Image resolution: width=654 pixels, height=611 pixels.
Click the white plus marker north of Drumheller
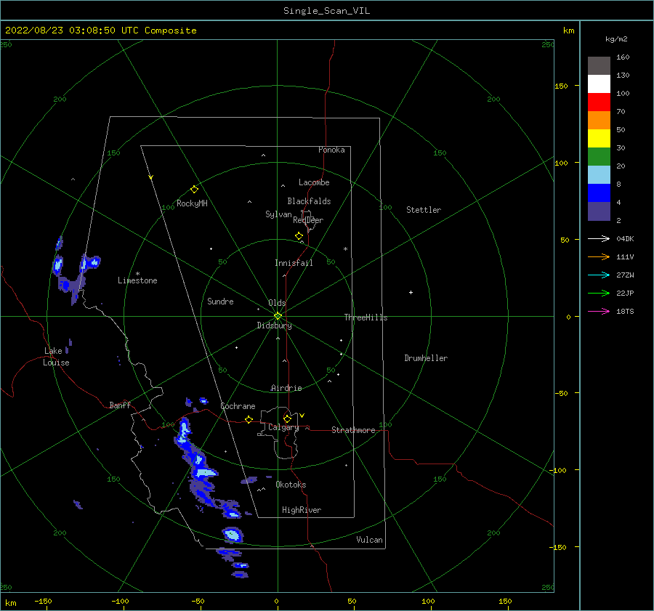(x=411, y=292)
